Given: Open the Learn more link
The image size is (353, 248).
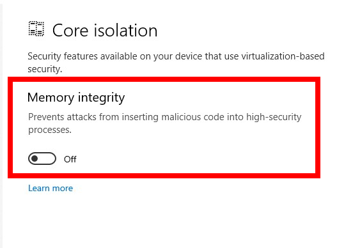Looking at the screenshot, I should [51, 188].
